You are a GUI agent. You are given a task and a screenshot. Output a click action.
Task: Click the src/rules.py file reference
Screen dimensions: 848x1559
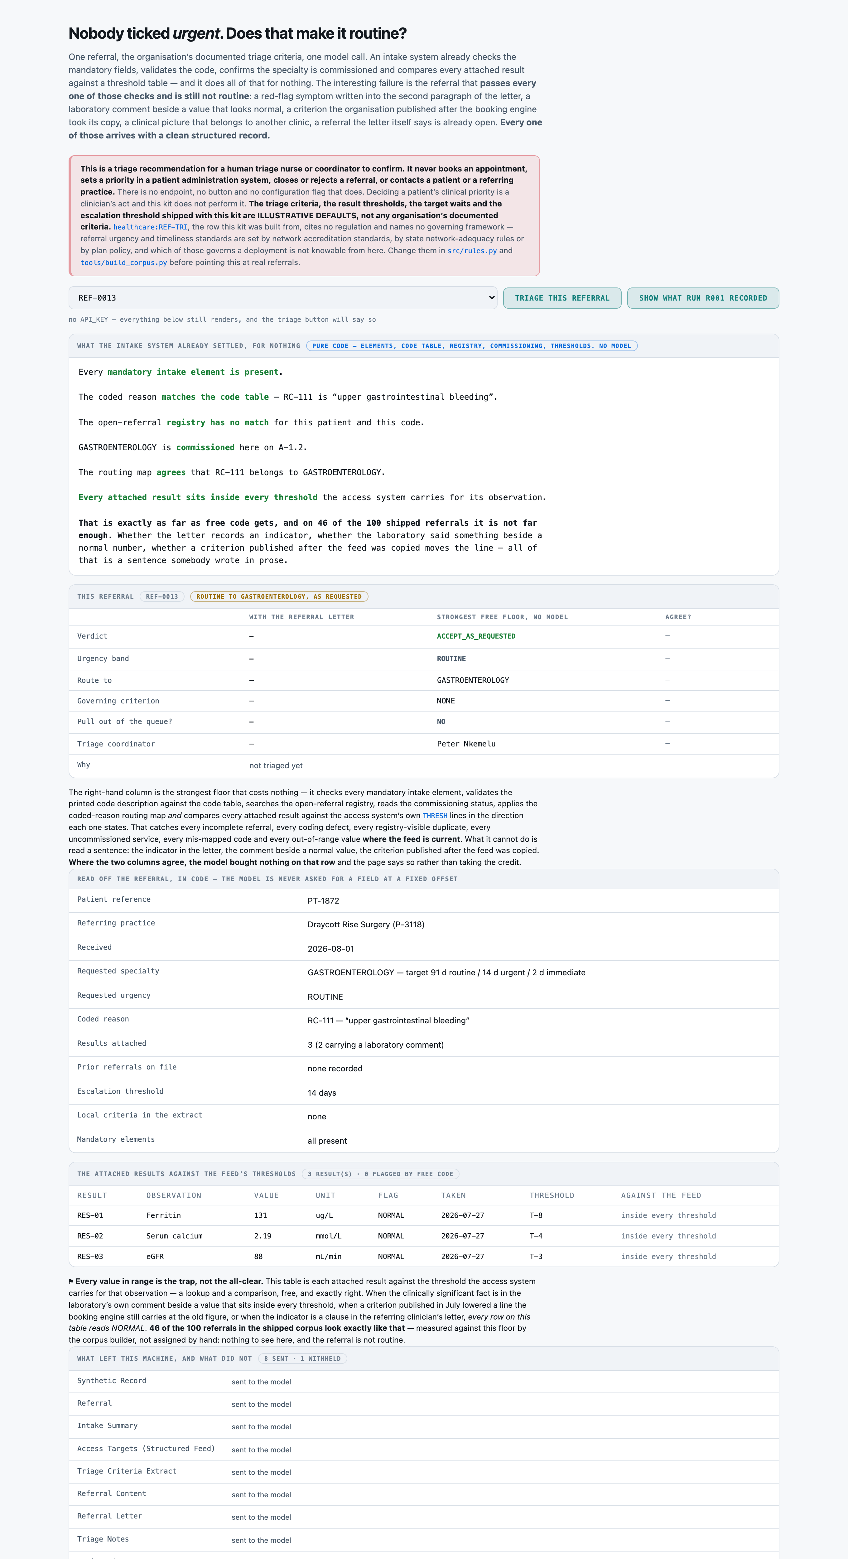coord(471,251)
